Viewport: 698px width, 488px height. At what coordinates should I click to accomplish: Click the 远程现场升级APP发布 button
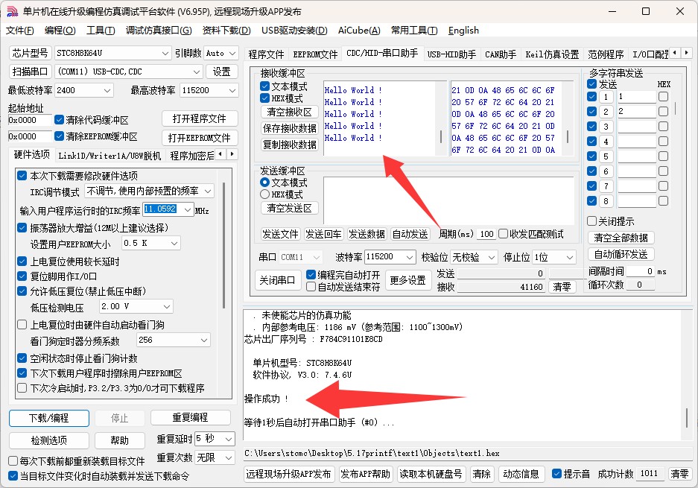pos(288,474)
